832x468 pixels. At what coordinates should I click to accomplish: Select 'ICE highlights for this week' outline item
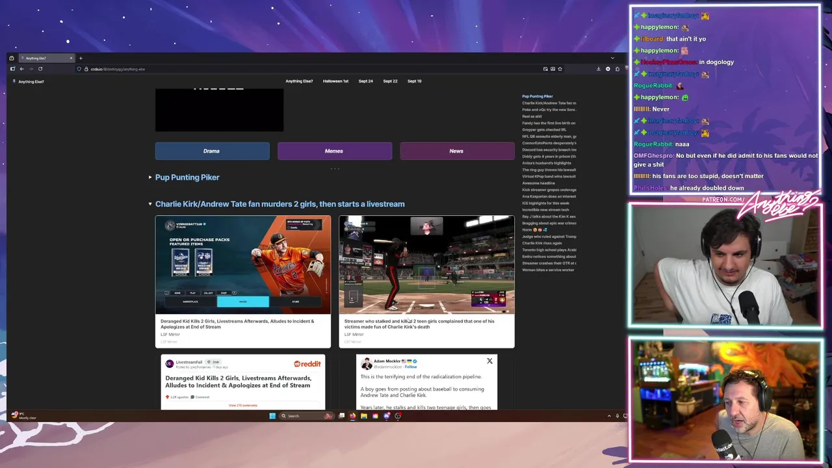point(546,203)
